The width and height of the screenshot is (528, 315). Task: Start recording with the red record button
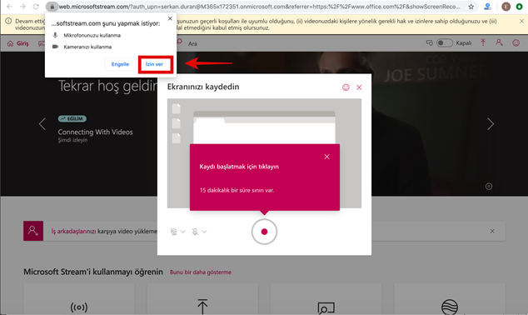(264, 232)
